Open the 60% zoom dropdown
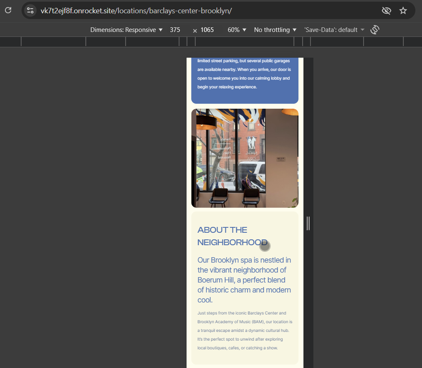 pyautogui.click(x=237, y=29)
